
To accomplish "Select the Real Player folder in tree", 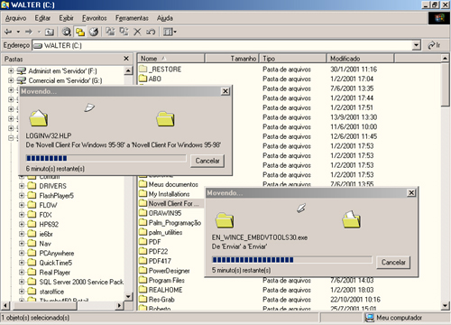I will (x=54, y=273).
